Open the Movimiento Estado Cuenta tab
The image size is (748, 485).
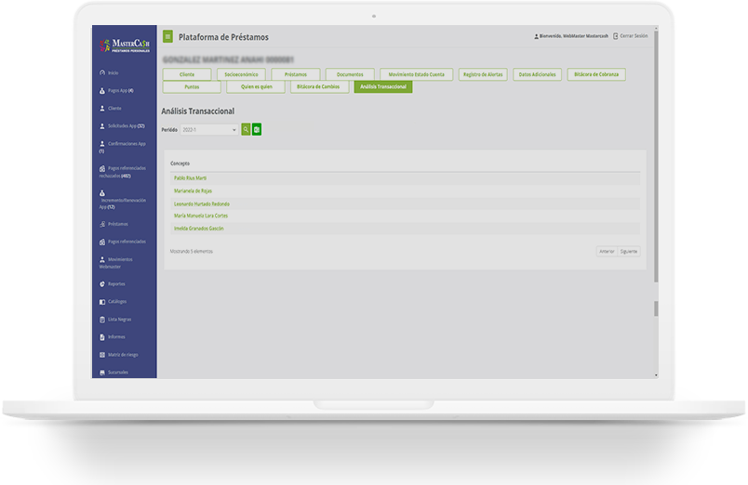[416, 74]
